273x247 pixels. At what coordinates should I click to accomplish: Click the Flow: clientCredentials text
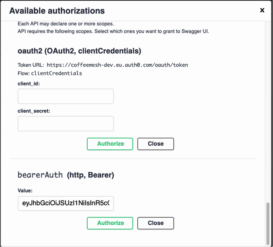click(50, 73)
